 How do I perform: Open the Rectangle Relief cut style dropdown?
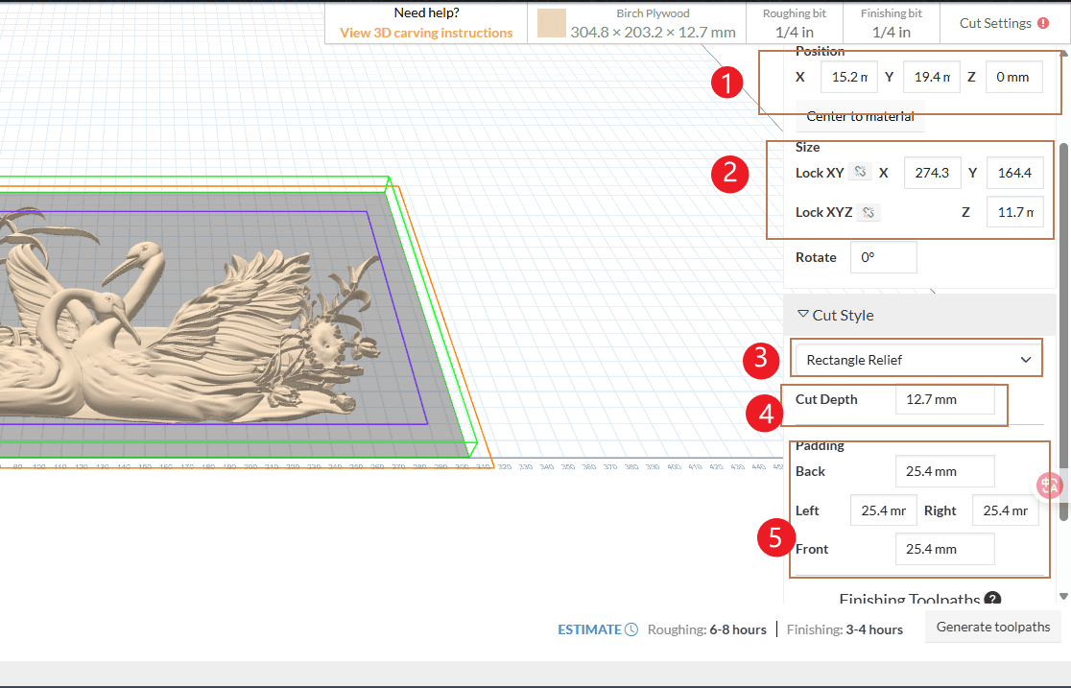point(917,360)
